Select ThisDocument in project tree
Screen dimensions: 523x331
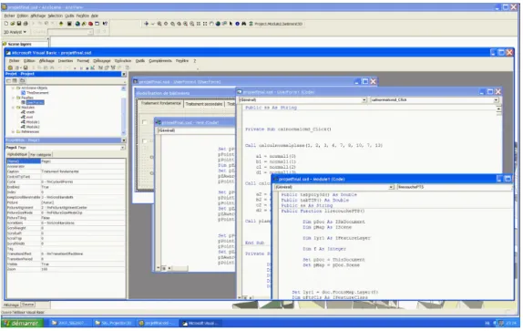click(37, 93)
